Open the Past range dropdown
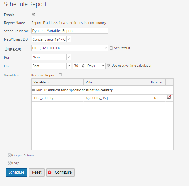The image size is (189, 186). (x=68, y=66)
